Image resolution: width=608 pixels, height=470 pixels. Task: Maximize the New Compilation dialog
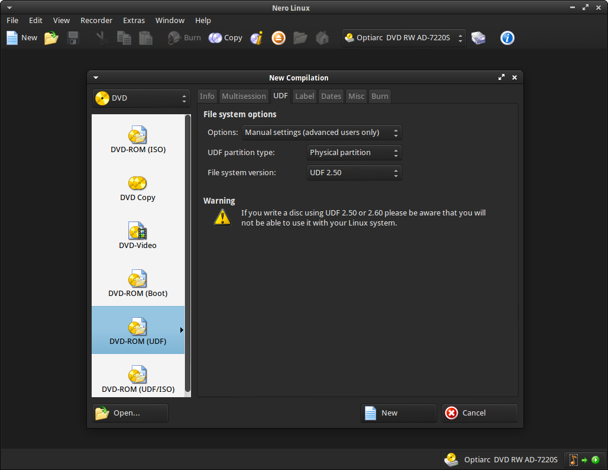pos(502,78)
